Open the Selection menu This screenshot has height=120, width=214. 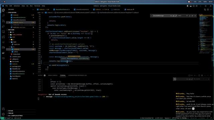pyautogui.click(x=17, y=6)
